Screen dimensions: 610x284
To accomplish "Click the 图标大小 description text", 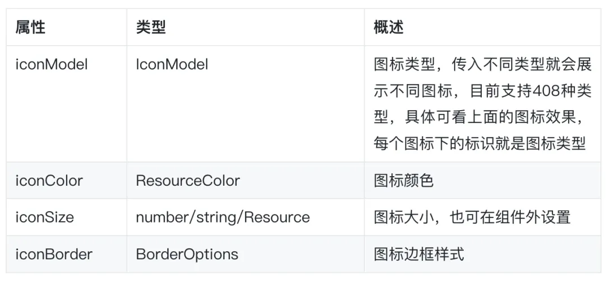I will click(x=403, y=217).
